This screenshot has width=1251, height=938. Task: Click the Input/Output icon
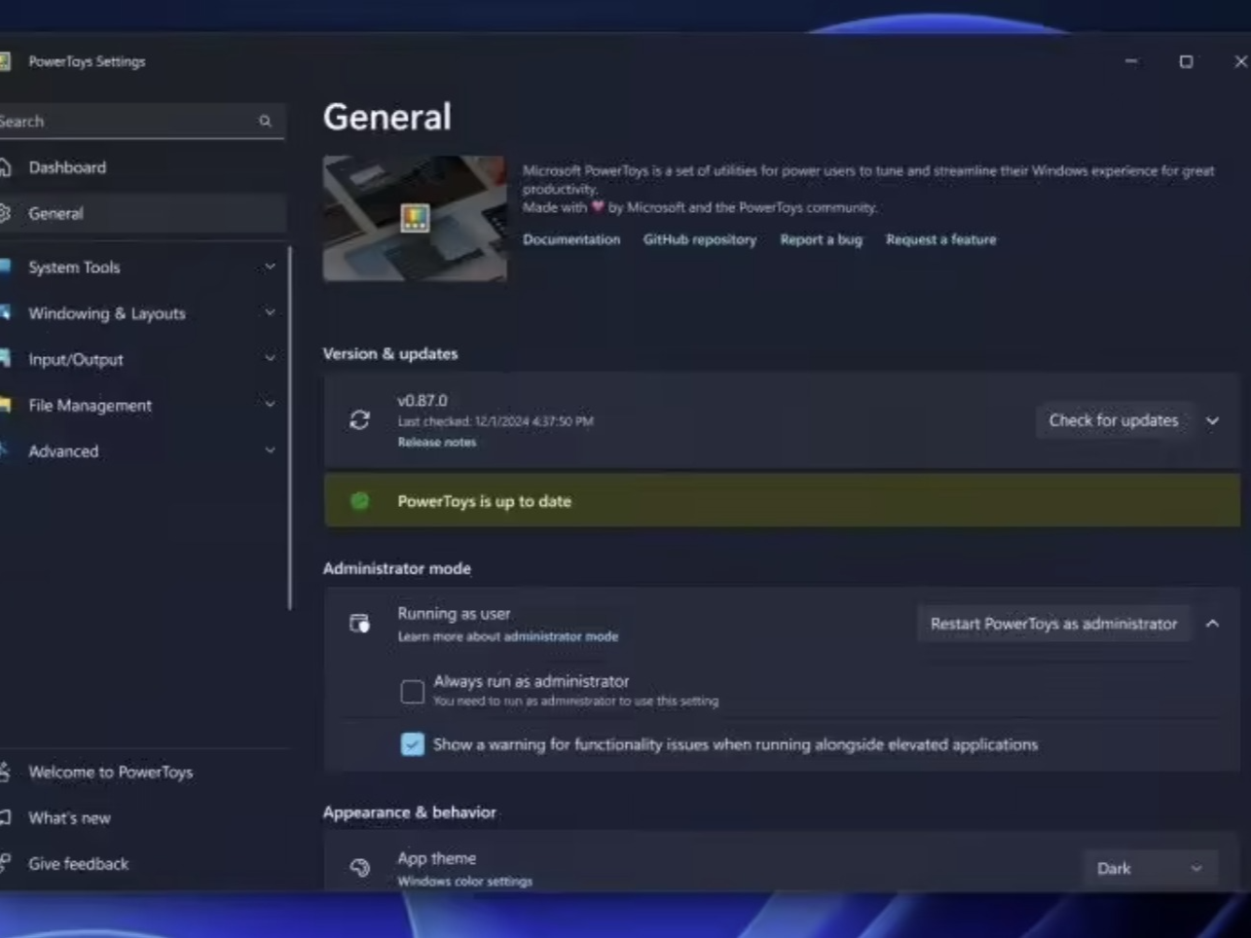tap(5, 358)
